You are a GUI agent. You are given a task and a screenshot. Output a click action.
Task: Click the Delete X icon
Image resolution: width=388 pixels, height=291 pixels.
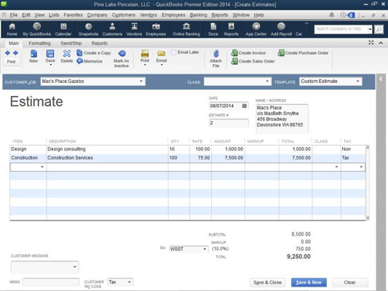tap(66, 53)
